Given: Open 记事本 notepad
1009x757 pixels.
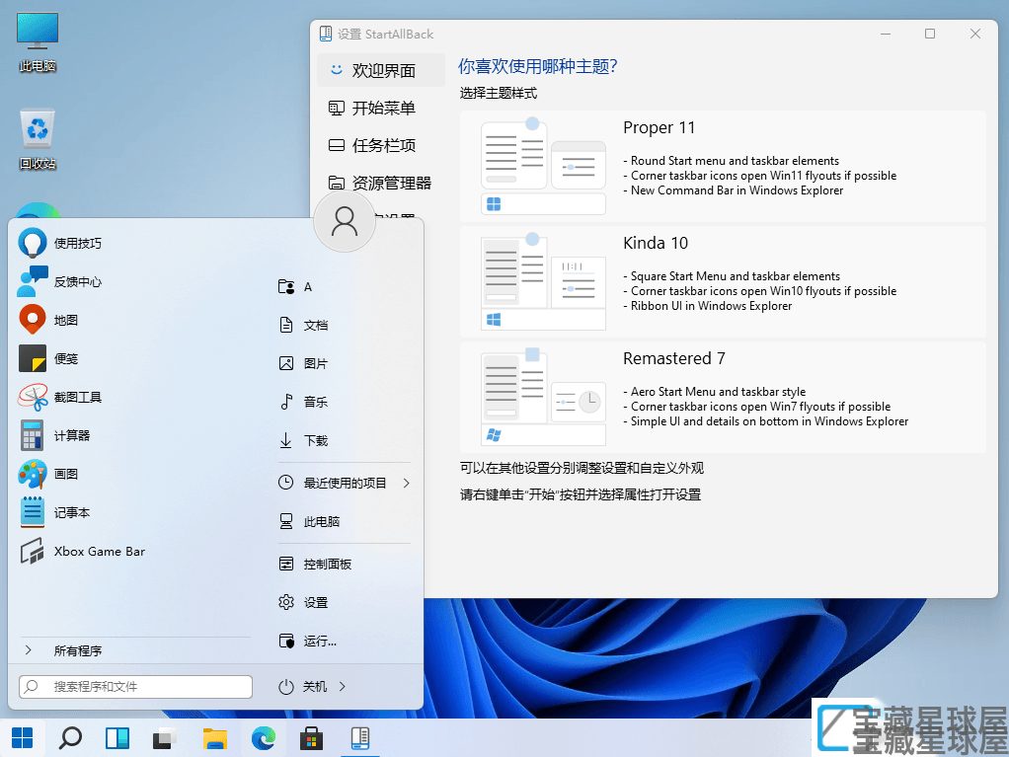Looking at the screenshot, I should [54, 512].
